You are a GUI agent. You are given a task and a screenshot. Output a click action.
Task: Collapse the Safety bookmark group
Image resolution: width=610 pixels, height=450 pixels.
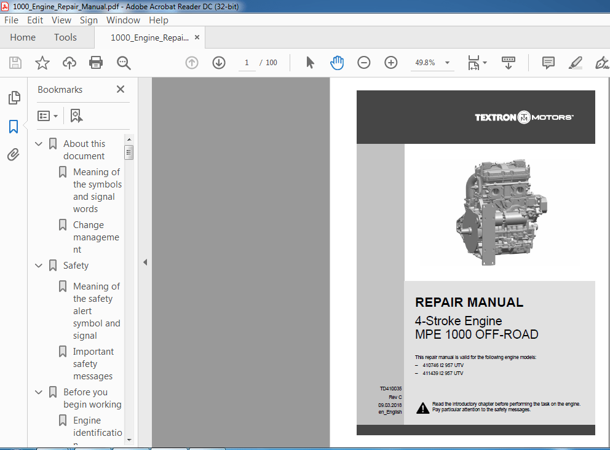tap(39, 266)
